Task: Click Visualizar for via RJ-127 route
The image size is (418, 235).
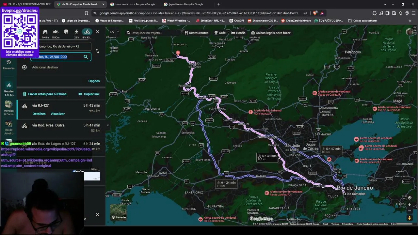Action: coord(57,114)
